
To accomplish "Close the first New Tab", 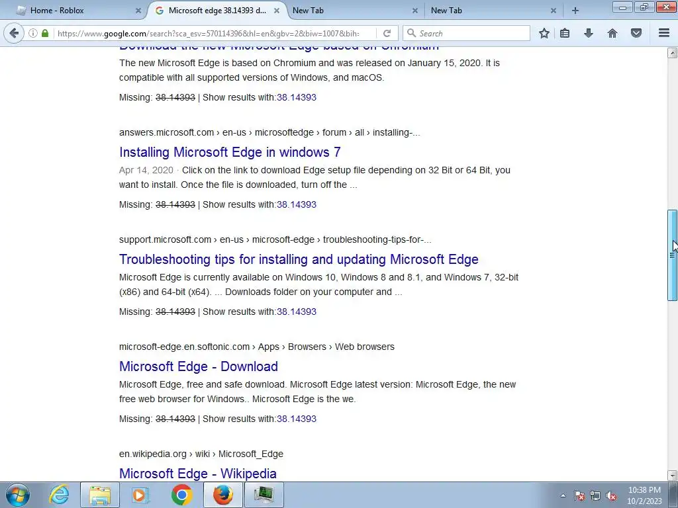I will 415,11.
